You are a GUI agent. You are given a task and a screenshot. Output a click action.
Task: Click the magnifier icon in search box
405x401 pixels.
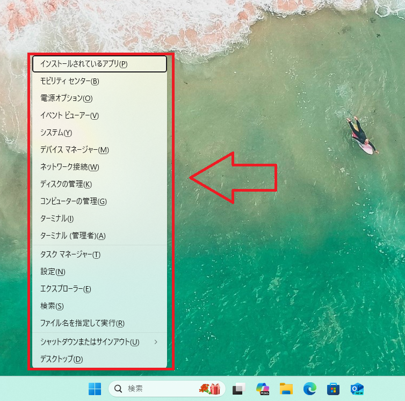click(x=118, y=389)
